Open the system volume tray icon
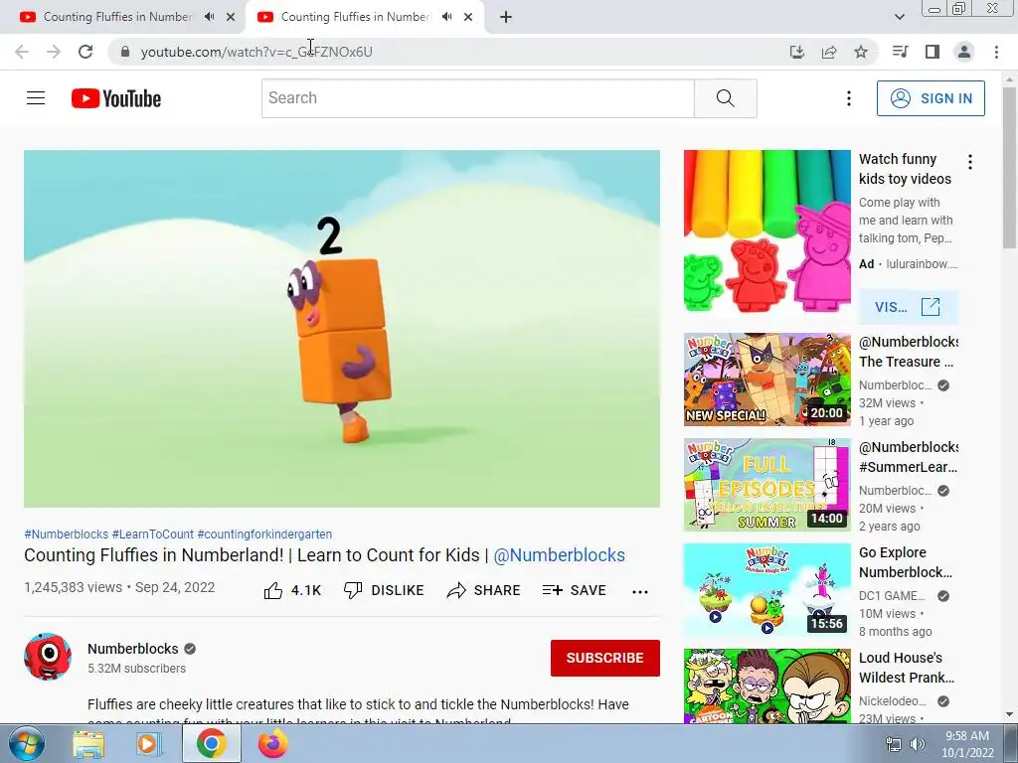The image size is (1018, 763). click(x=918, y=744)
